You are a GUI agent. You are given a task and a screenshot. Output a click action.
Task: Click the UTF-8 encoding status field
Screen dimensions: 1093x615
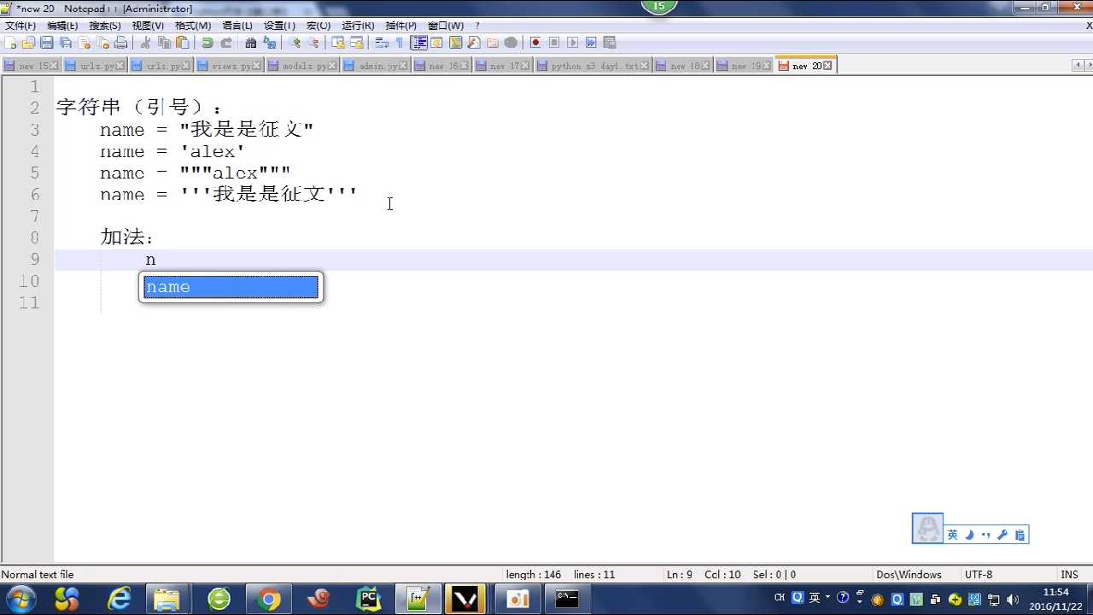(979, 575)
